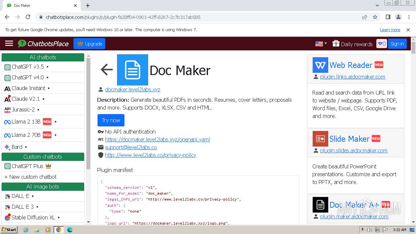Expand arrow next to Llama 2 13B

coord(56,122)
